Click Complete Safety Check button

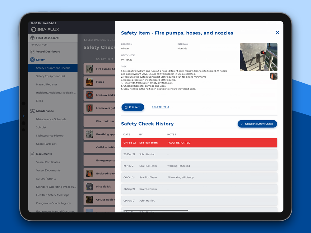coord(257,124)
